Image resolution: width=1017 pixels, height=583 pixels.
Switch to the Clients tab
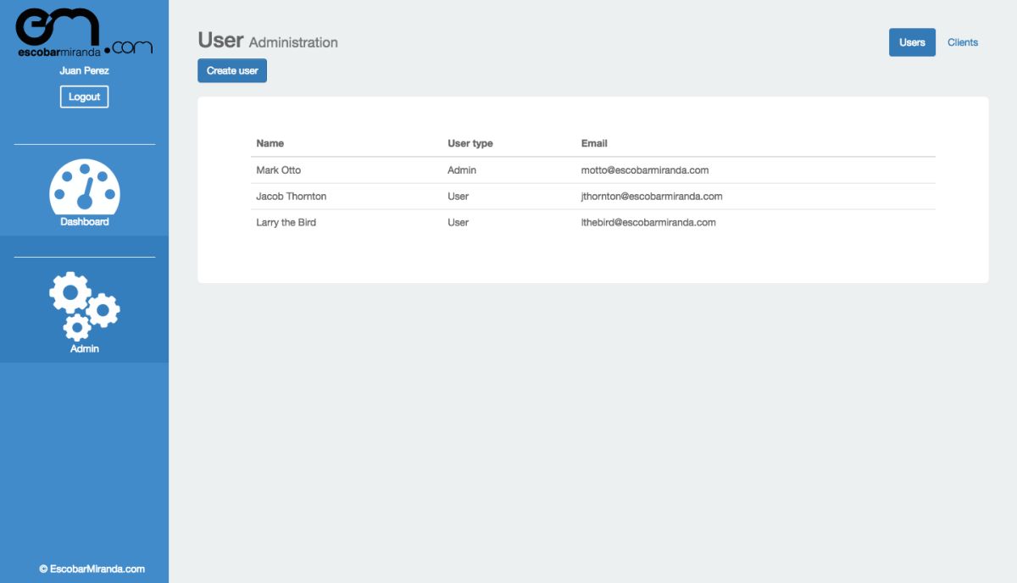[963, 42]
